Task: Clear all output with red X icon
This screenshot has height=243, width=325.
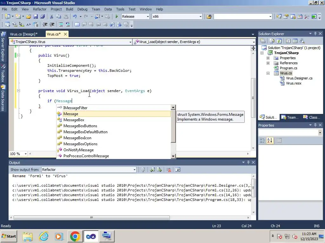Action: tap(169, 170)
